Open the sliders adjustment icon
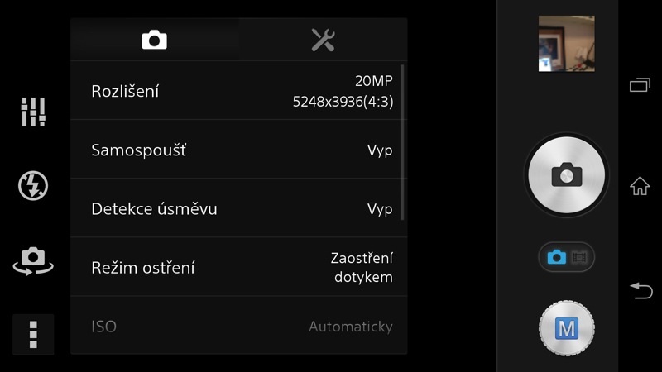Viewport: 662px width, 372px height. (x=33, y=112)
